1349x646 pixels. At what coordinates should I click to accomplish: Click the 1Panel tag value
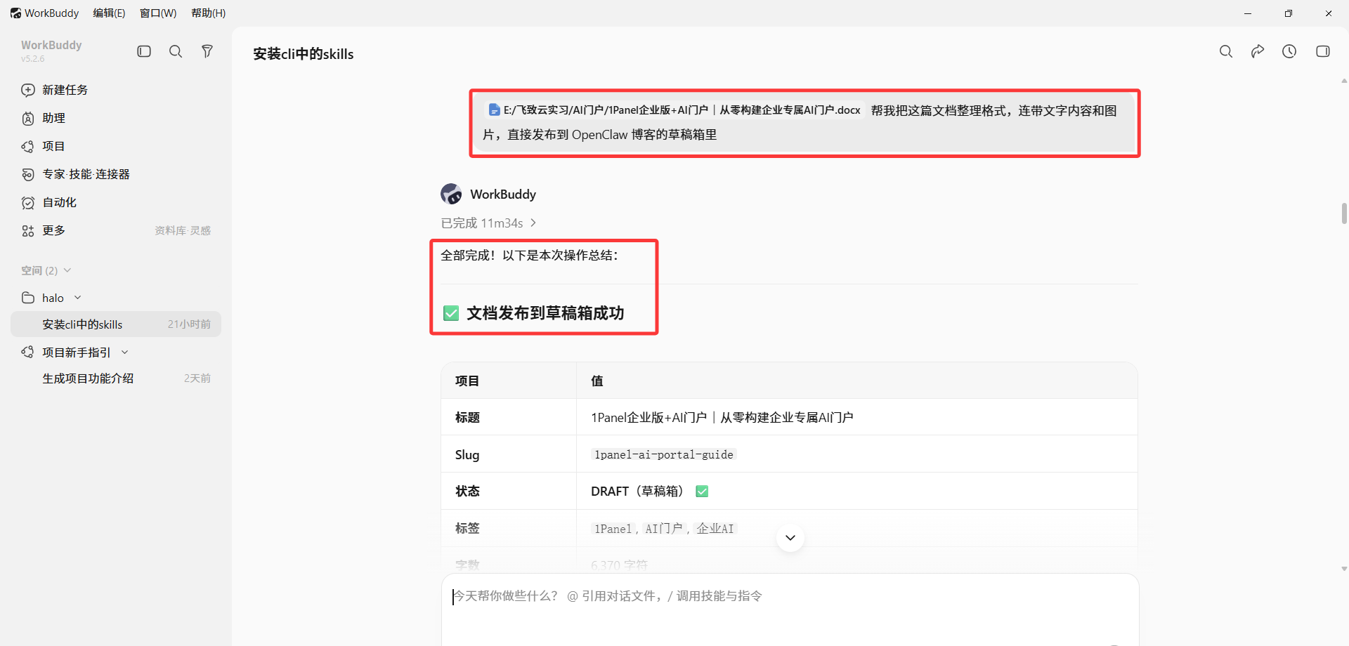tap(613, 529)
